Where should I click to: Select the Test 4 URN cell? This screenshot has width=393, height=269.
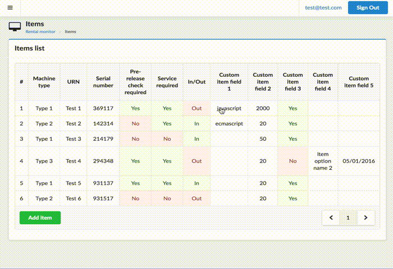point(73,161)
